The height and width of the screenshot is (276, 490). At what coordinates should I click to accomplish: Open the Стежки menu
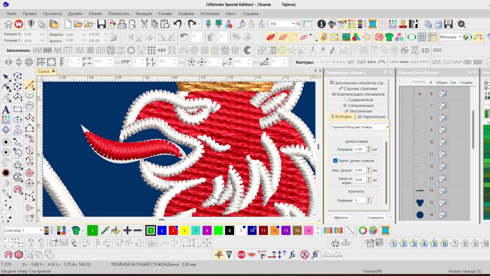(x=165, y=13)
